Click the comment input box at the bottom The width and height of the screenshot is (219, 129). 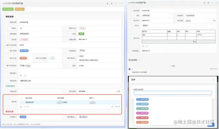(63, 124)
